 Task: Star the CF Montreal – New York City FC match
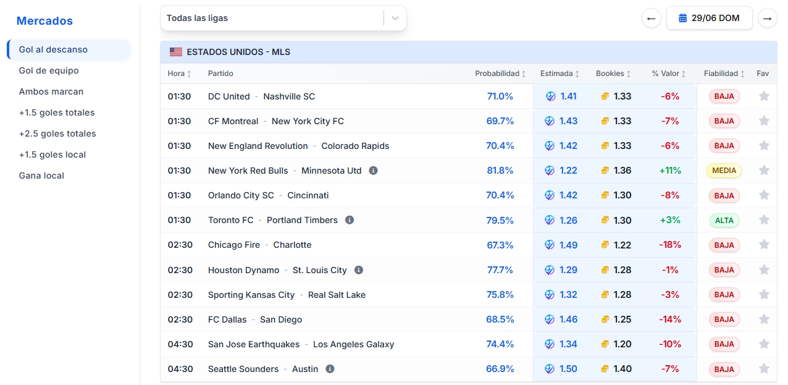click(x=764, y=121)
